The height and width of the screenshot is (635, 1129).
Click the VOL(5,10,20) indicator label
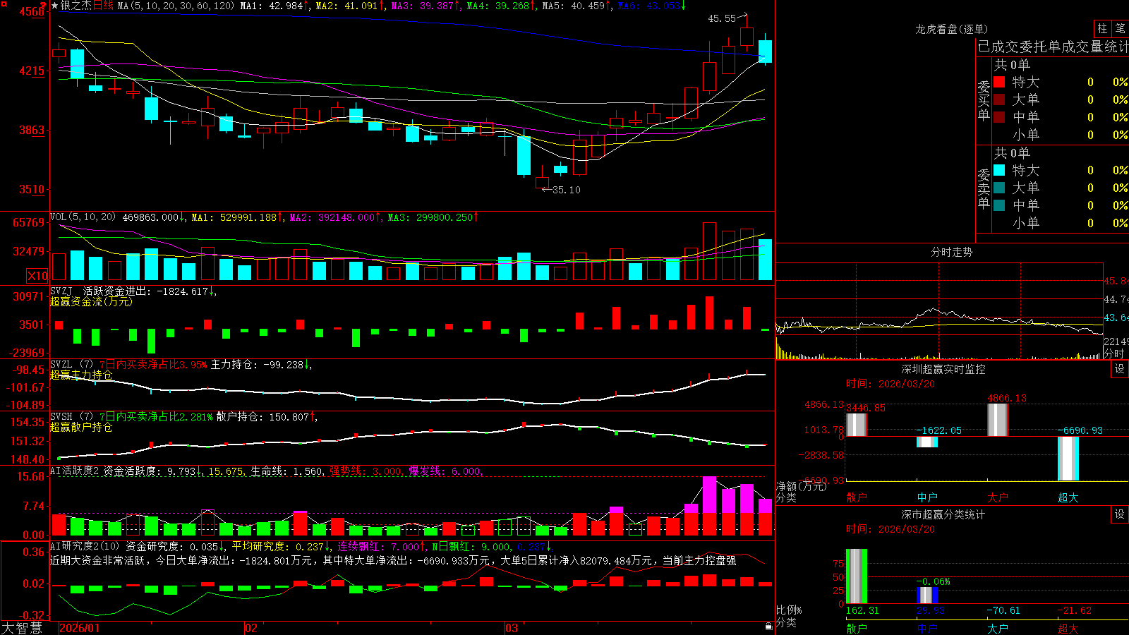[x=83, y=217]
